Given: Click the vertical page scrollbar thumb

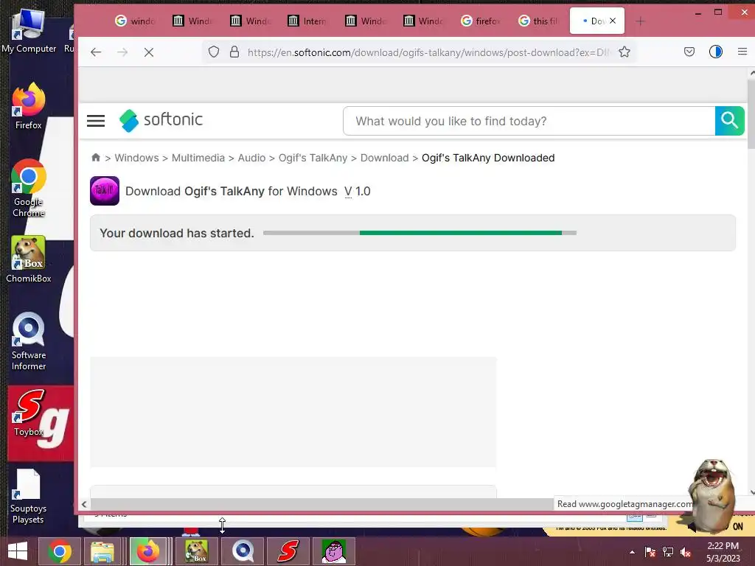Looking at the screenshot, I should coord(751,113).
